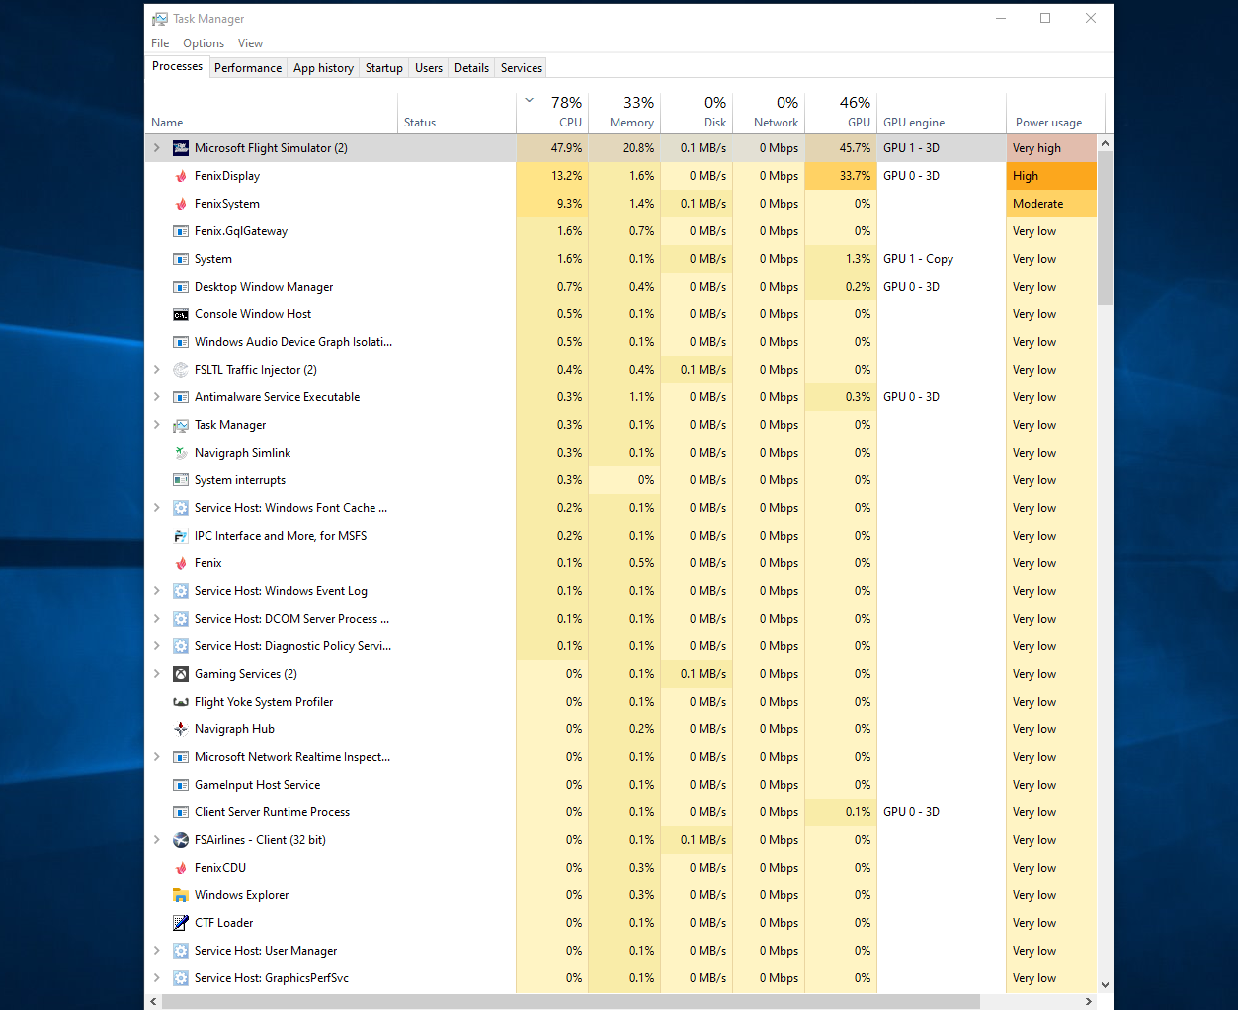Open the Options menu

(x=204, y=43)
